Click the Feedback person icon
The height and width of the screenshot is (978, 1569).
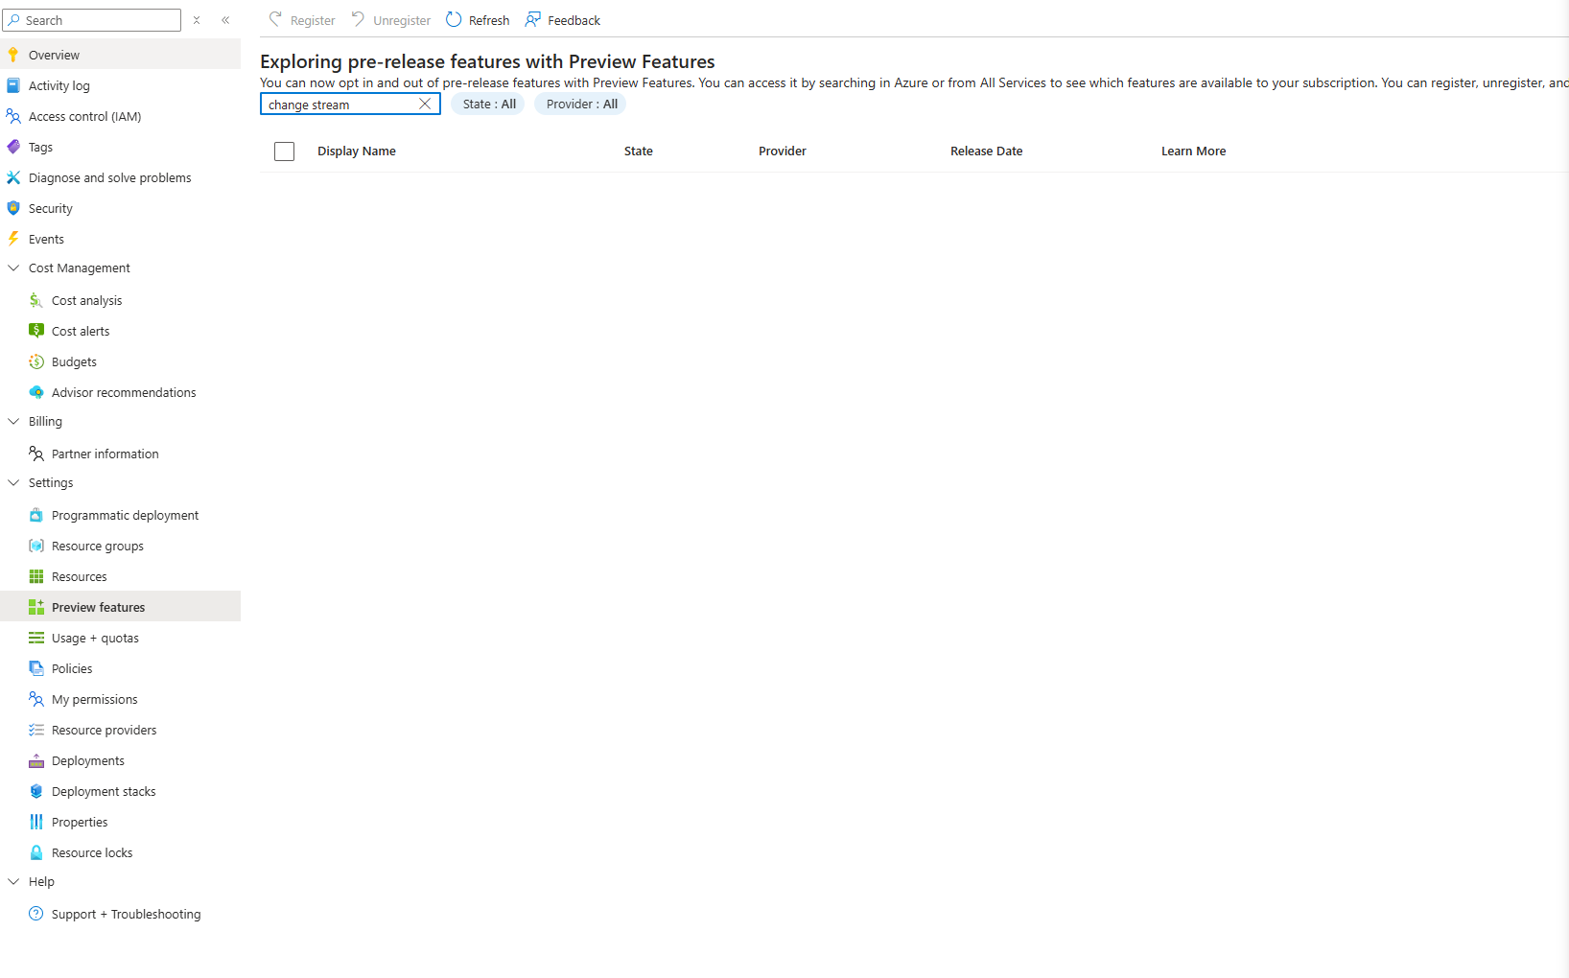tap(533, 19)
